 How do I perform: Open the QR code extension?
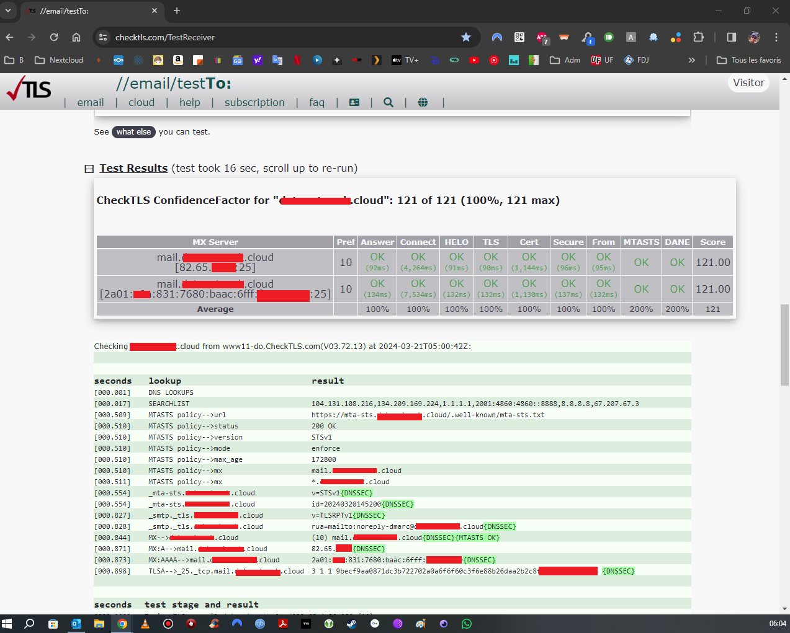pyautogui.click(x=519, y=37)
